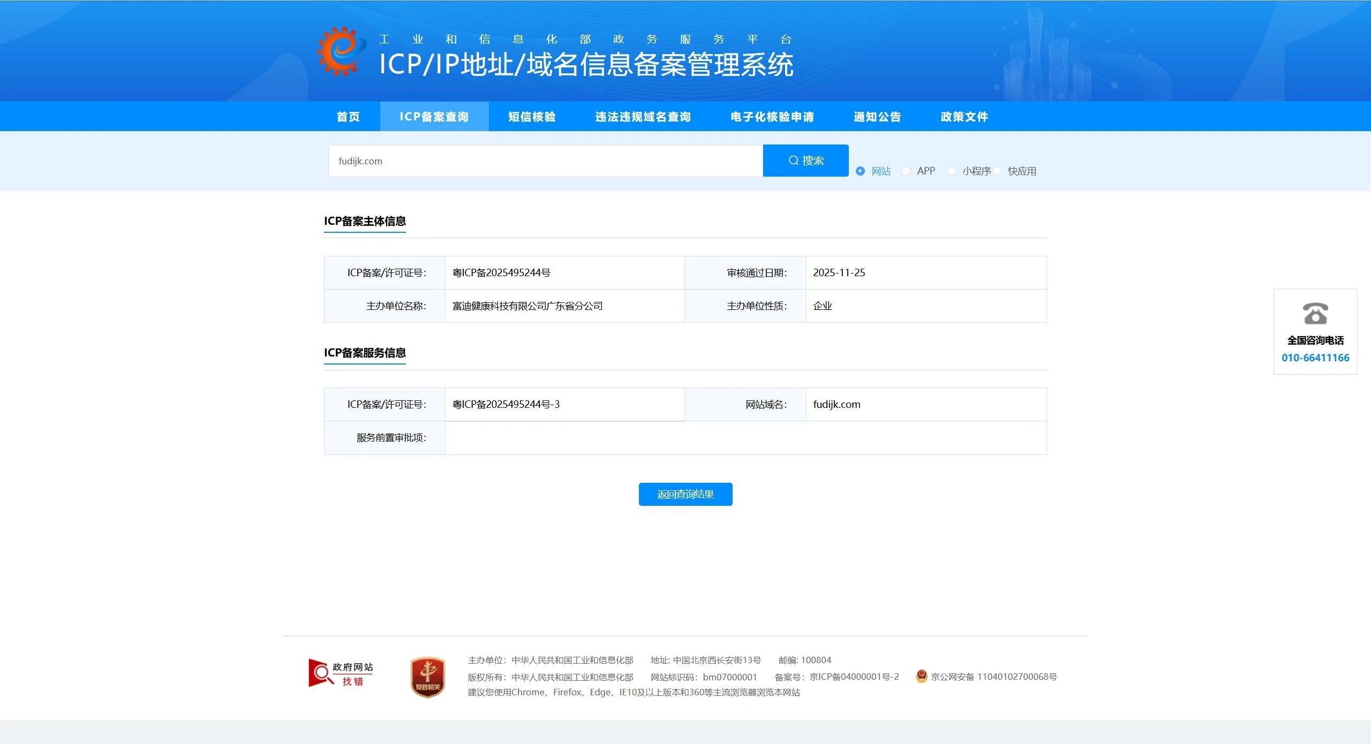Screen dimensions: 1371x744
Task: Select the 快应用 radio option
Action: pyautogui.click(x=997, y=171)
